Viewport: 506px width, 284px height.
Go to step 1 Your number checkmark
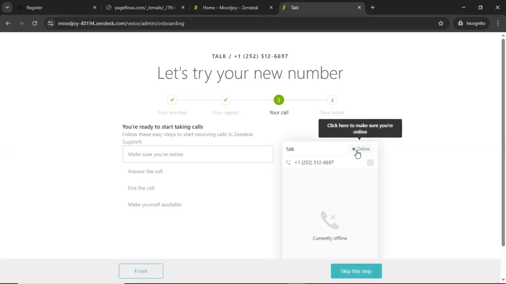pos(172,100)
